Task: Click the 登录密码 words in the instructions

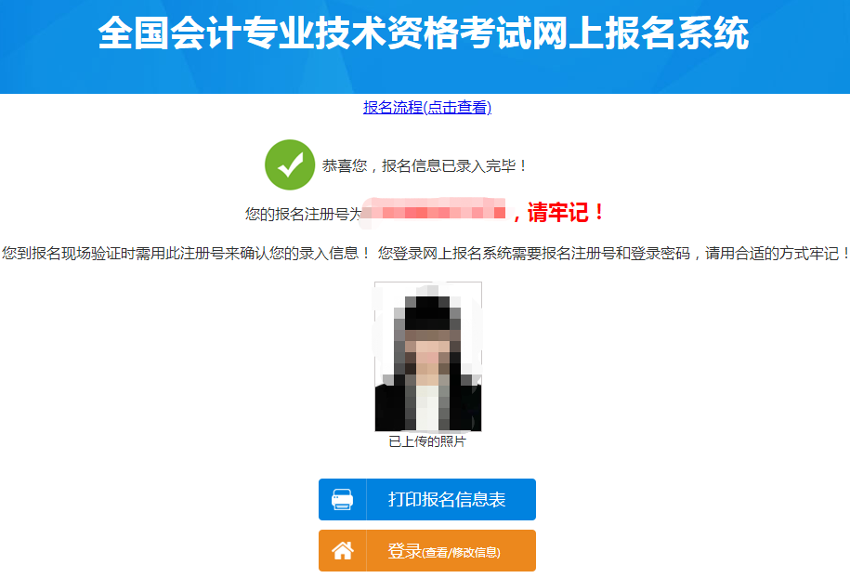Action: coord(660,253)
